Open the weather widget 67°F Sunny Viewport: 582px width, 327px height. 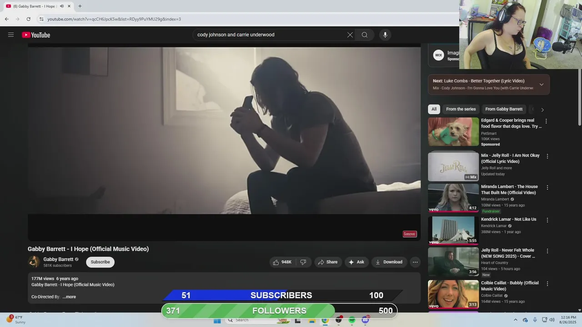[x=15, y=320]
